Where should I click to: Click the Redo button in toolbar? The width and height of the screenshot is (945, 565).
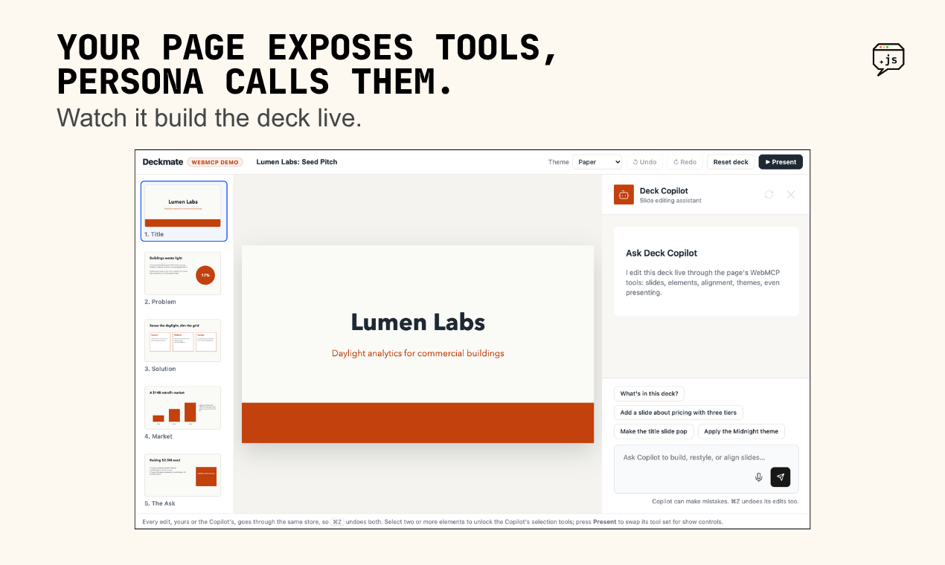(685, 162)
